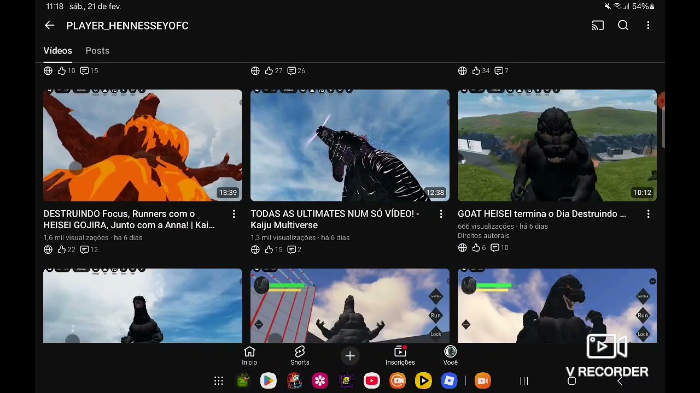Launch YouTube from the taskbar

tap(372, 380)
